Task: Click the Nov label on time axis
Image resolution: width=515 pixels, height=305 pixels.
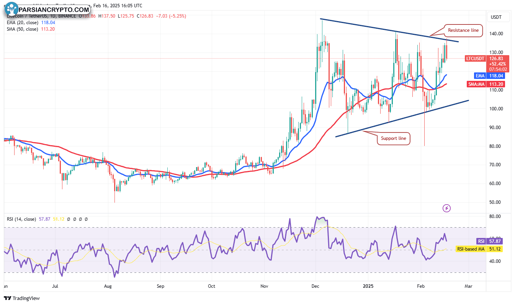Action: (x=264, y=286)
